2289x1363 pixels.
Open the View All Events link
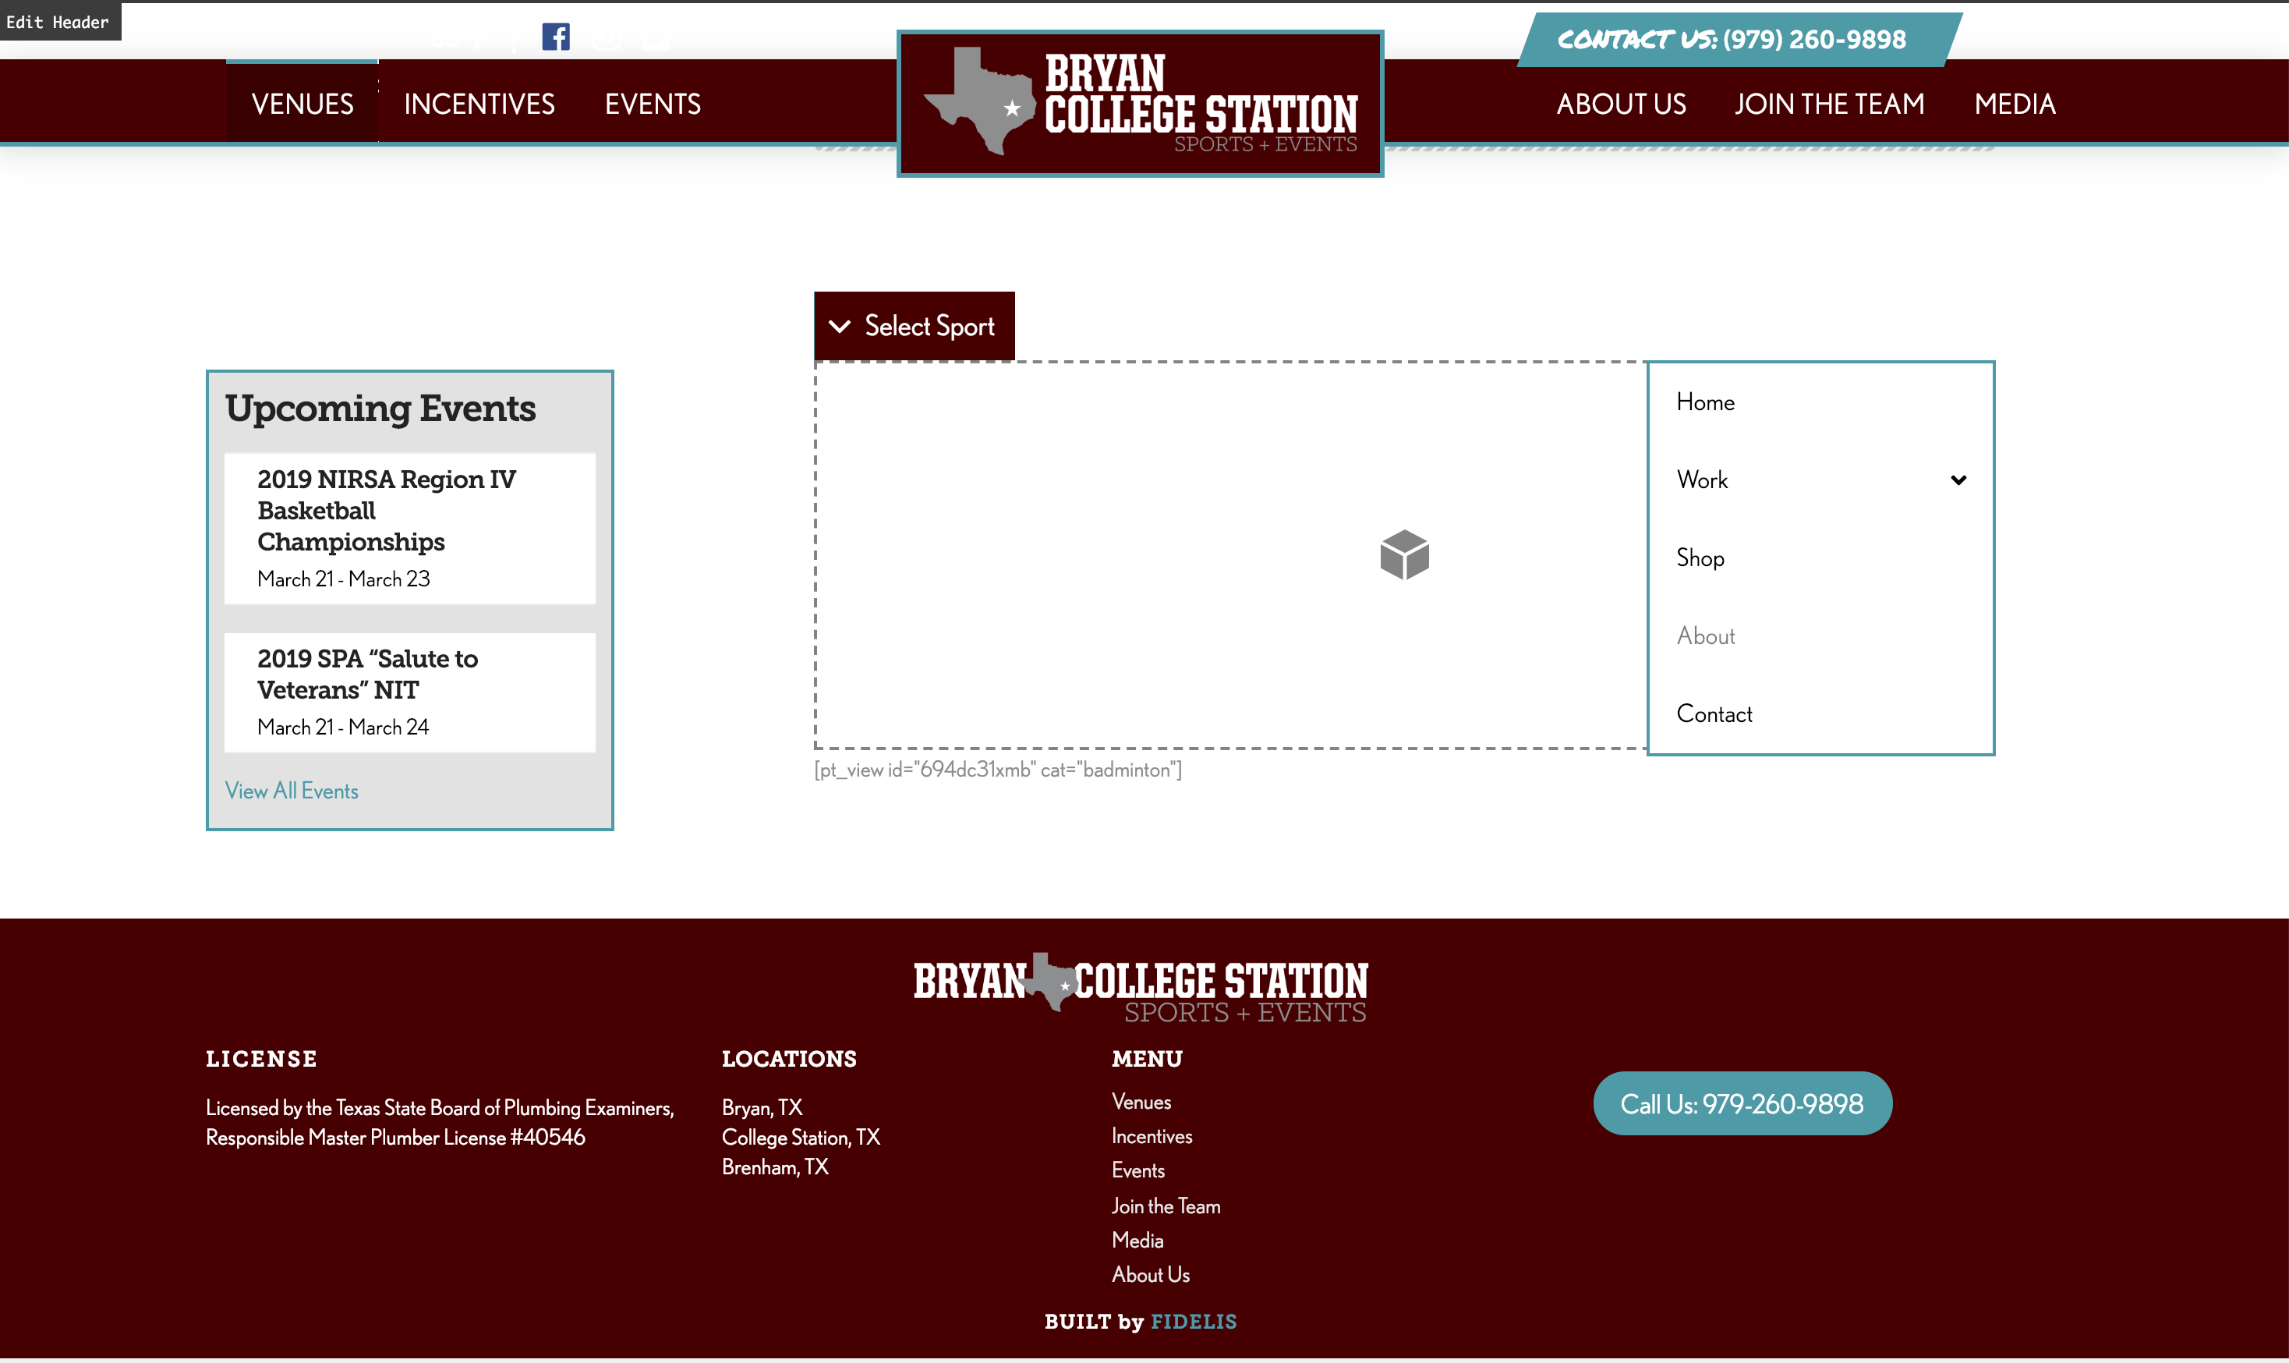point(291,791)
